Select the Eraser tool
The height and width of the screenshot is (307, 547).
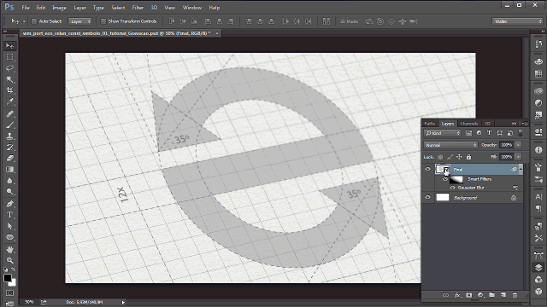pos(9,159)
